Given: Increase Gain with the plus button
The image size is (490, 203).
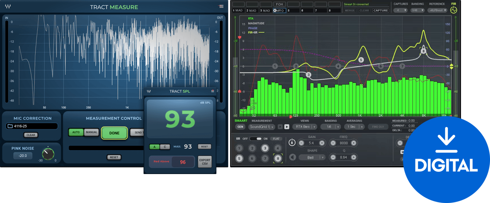Looking at the screenshot, I should coord(322,143).
